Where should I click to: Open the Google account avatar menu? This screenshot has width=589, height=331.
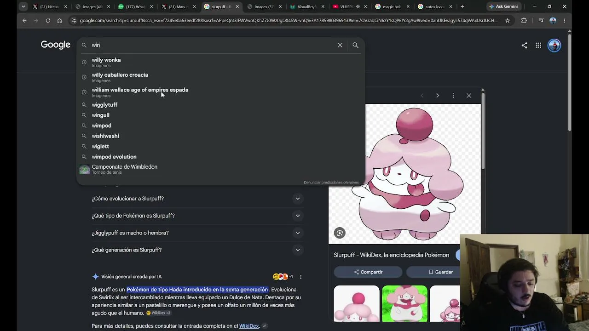pos(554,45)
